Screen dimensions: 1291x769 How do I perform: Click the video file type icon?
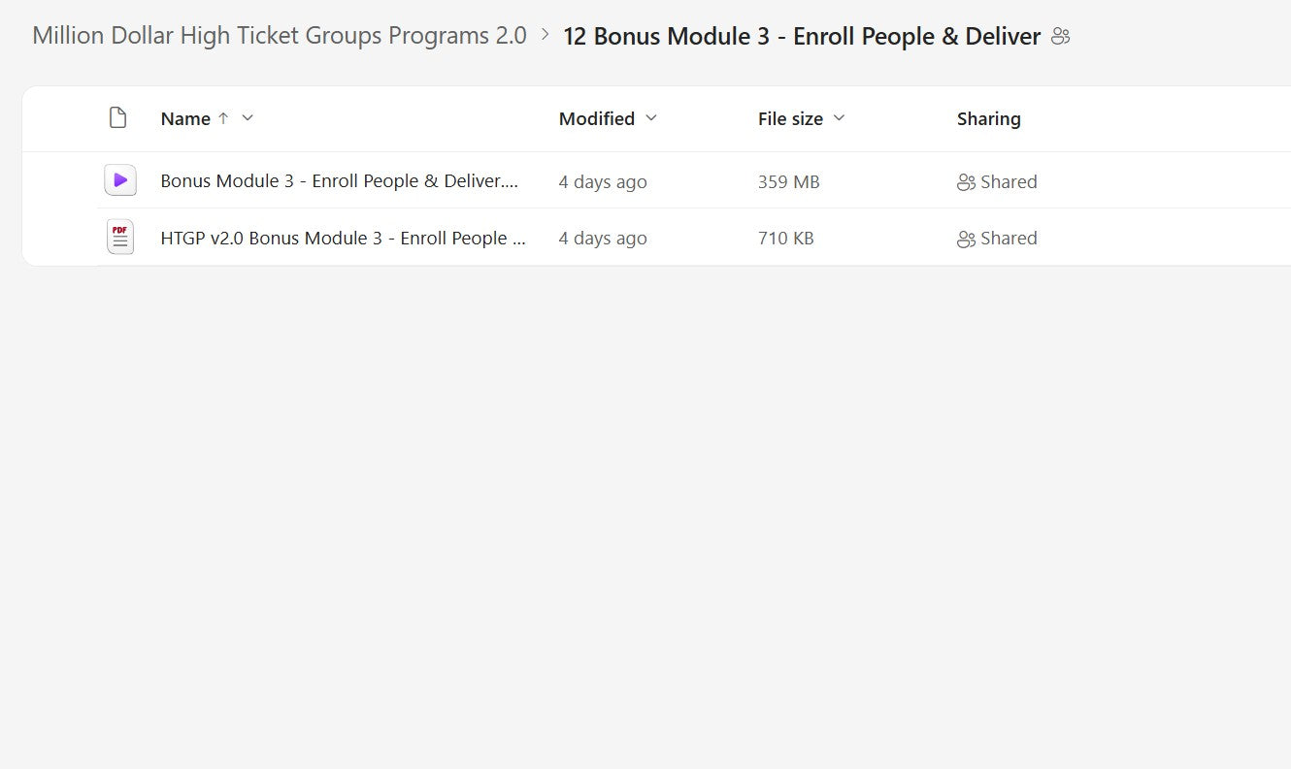coord(120,180)
